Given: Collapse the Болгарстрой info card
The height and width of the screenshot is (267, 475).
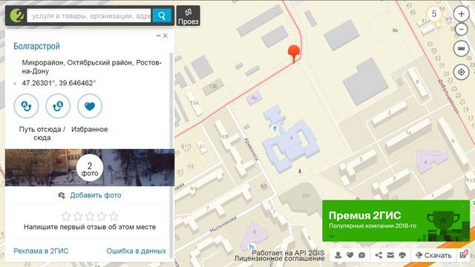Looking at the screenshot, I should (158, 36).
